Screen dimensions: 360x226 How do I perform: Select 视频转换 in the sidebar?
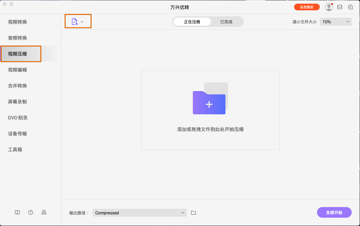[x=17, y=22]
